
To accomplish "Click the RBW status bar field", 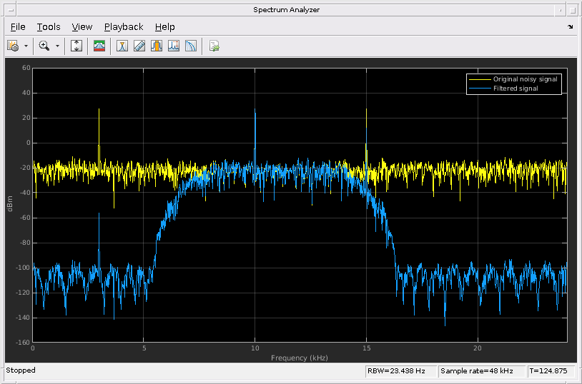I will 399,371.
